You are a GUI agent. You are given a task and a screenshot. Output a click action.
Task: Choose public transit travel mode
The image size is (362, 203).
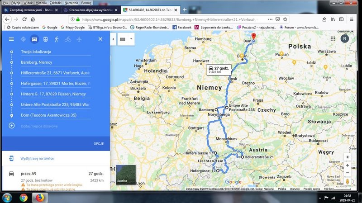click(x=46, y=39)
